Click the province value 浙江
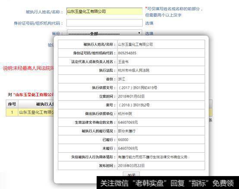The height and width of the screenshot is (189, 239). [122, 79]
